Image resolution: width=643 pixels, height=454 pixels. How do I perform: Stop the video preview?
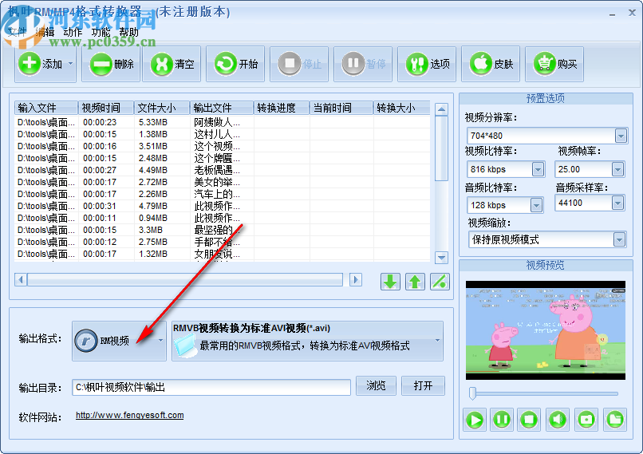(x=529, y=420)
